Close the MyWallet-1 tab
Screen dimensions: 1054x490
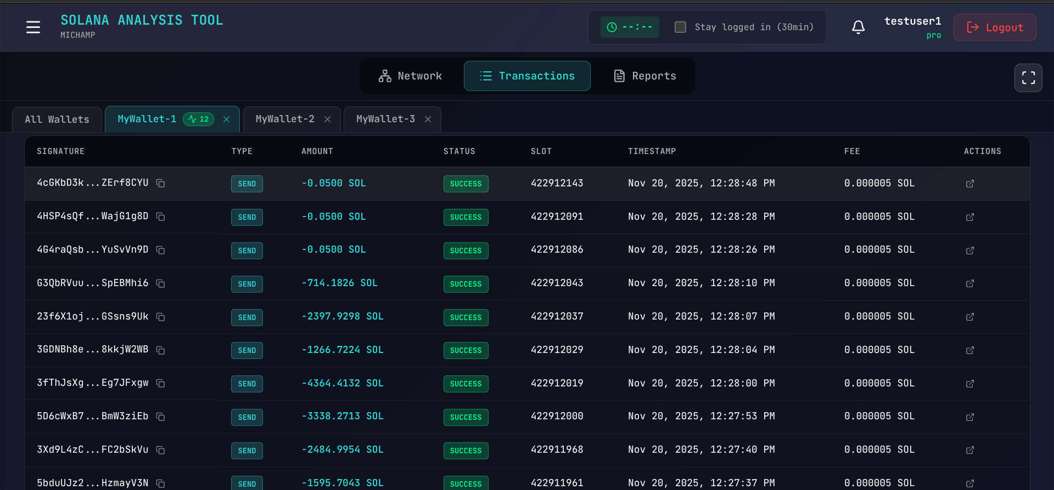pos(226,119)
